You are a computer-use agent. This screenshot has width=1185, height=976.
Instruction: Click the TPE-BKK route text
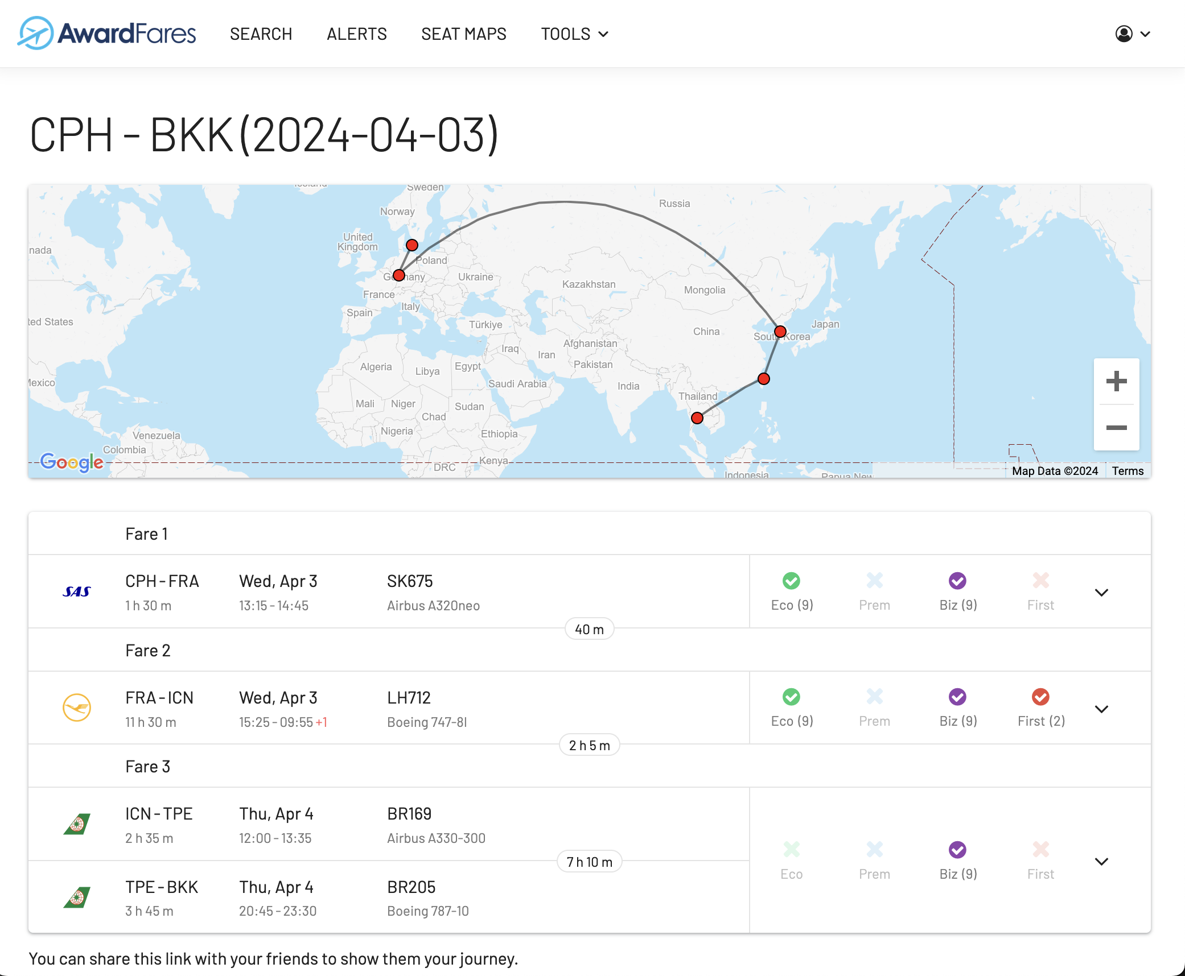point(162,887)
